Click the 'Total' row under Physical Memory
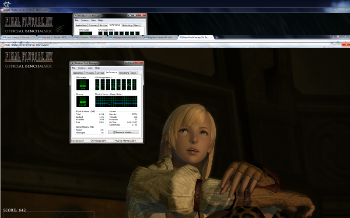350x218 pixels. coord(90,114)
